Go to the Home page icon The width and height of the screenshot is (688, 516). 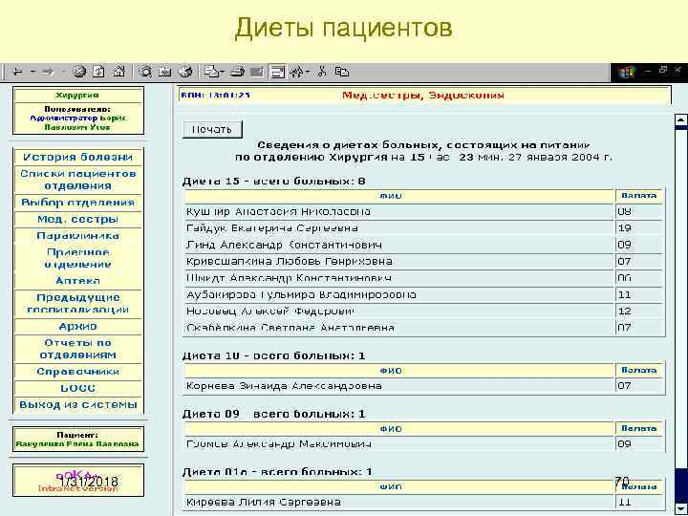119,72
